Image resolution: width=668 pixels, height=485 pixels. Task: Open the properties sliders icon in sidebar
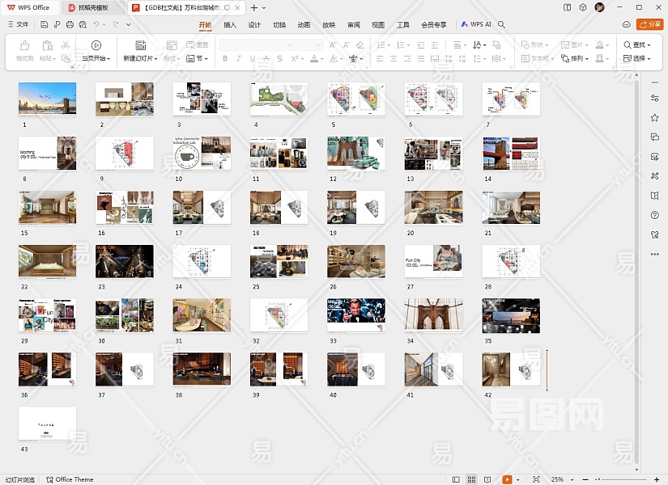pos(654,98)
